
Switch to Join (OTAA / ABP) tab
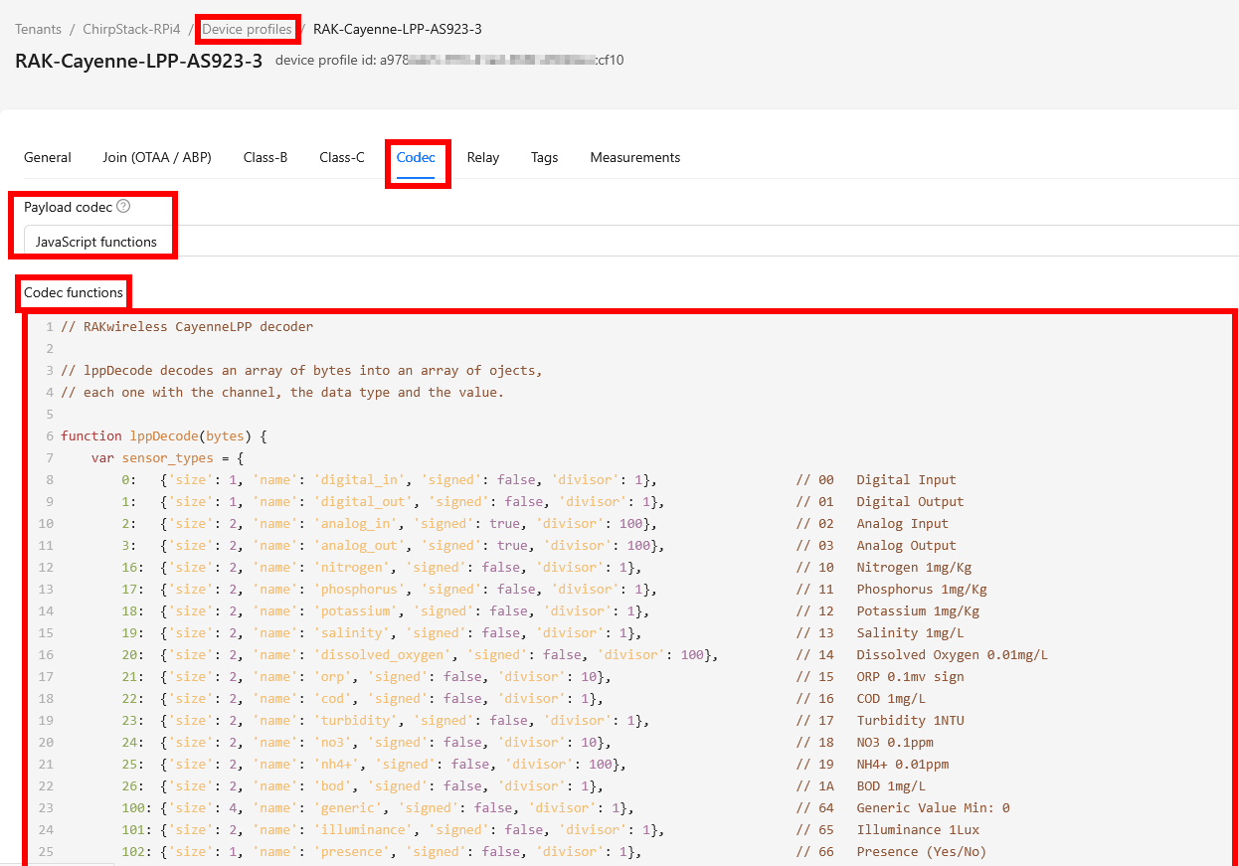pos(157,157)
